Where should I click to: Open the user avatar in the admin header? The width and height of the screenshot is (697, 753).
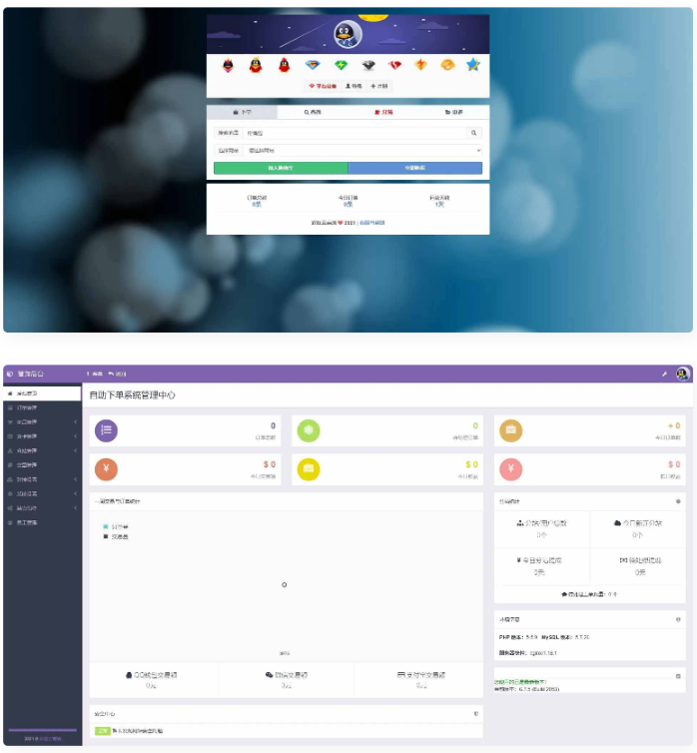(x=682, y=374)
